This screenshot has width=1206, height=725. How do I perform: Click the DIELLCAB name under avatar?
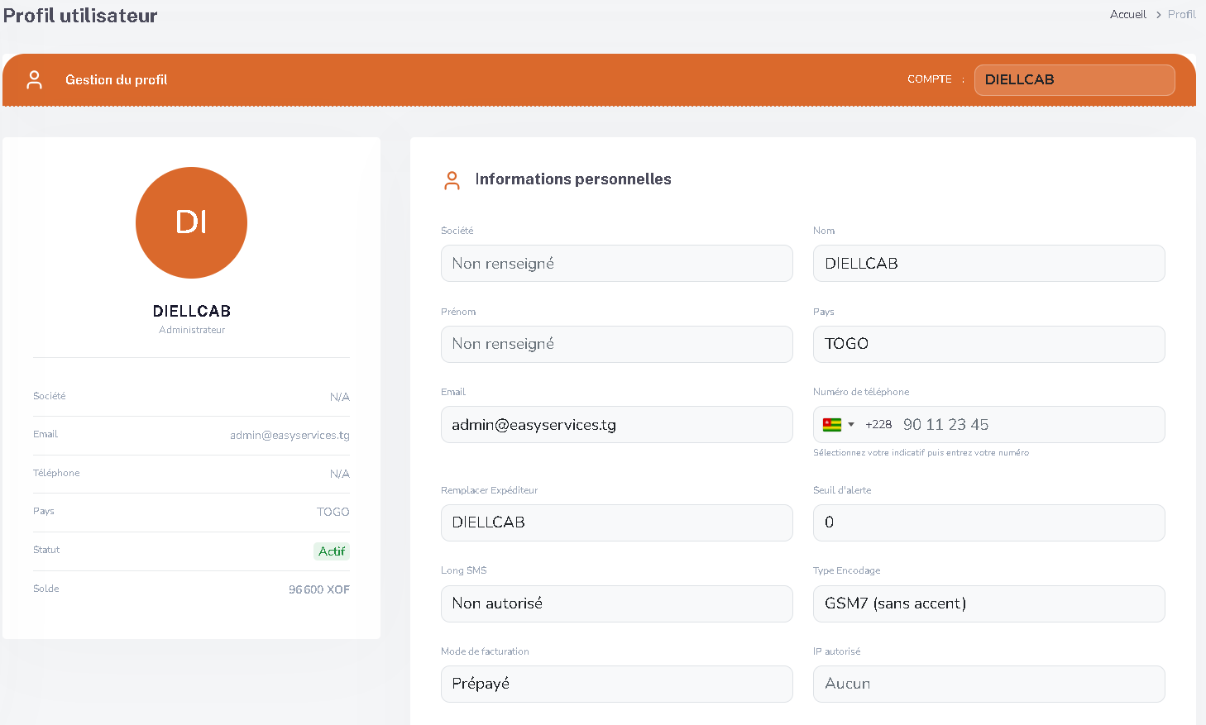tap(192, 311)
